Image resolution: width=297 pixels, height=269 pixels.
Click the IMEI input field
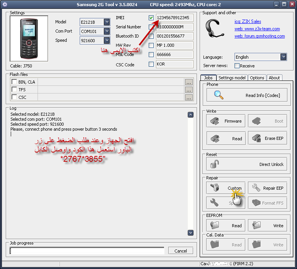pyautogui.click(x=174, y=18)
